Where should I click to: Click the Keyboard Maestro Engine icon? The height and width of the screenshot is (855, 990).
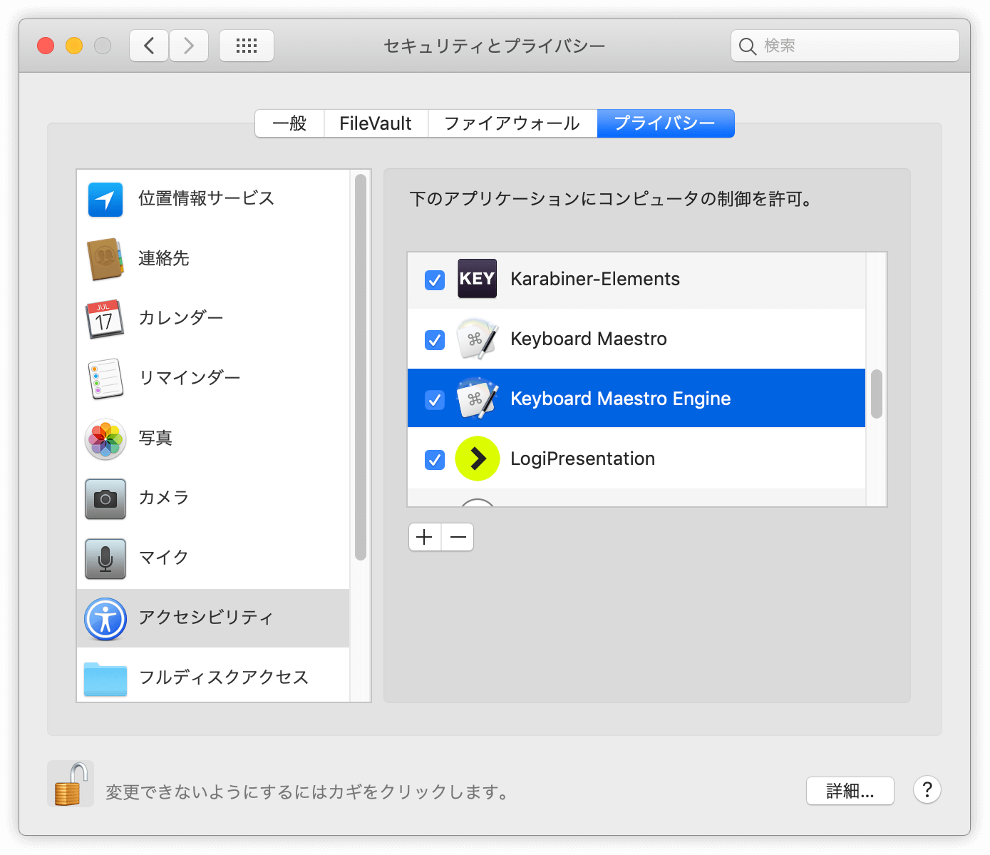click(477, 399)
